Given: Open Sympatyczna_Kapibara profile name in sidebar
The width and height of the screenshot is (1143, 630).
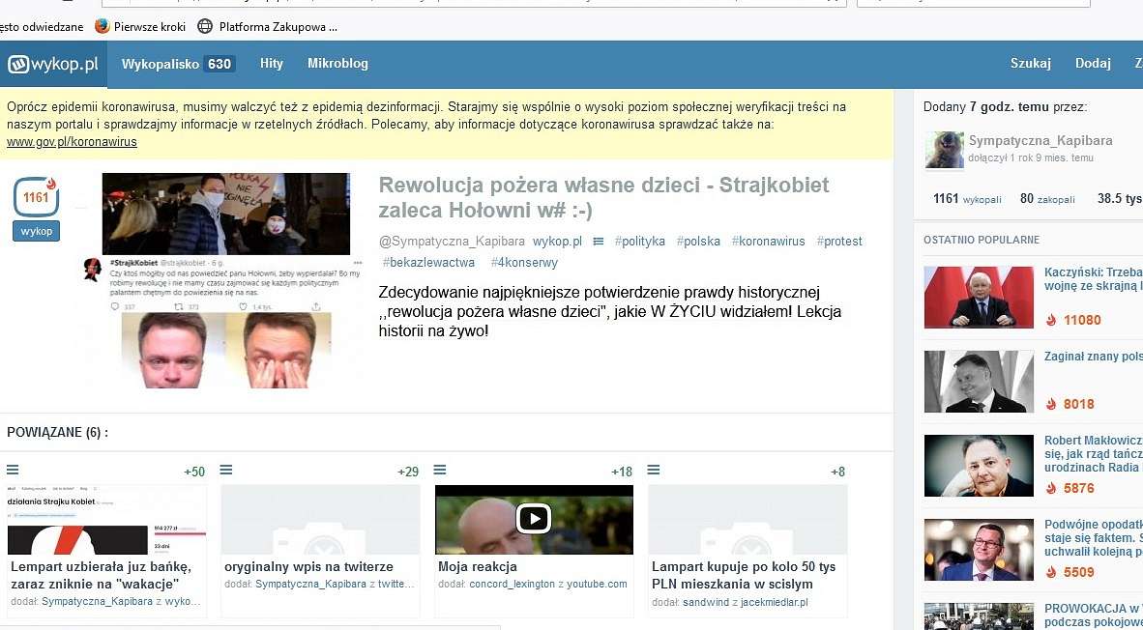Looking at the screenshot, I should click(x=1040, y=140).
